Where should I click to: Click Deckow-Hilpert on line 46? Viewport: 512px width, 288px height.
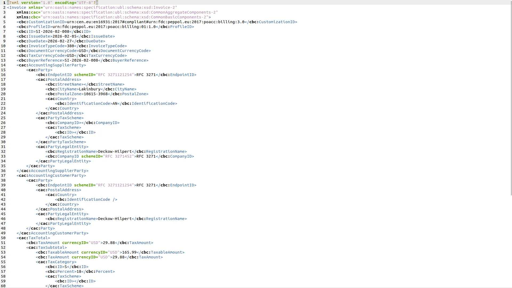(115, 219)
